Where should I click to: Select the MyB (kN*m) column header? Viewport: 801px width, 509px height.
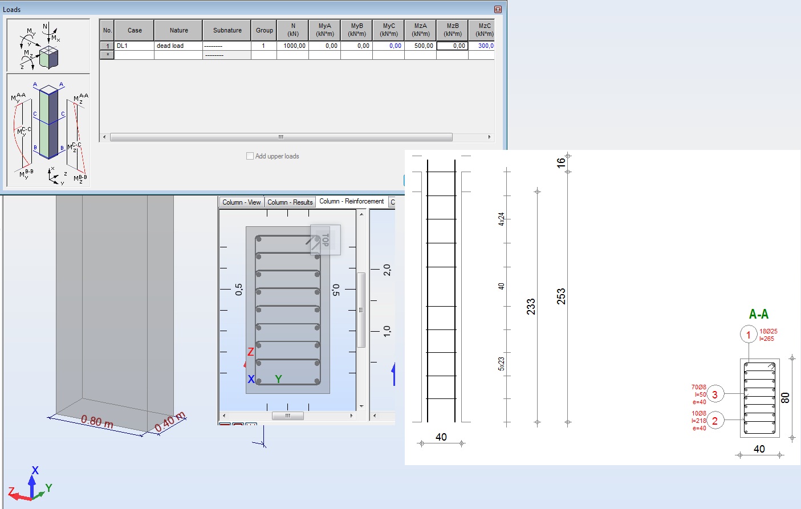tap(357, 30)
